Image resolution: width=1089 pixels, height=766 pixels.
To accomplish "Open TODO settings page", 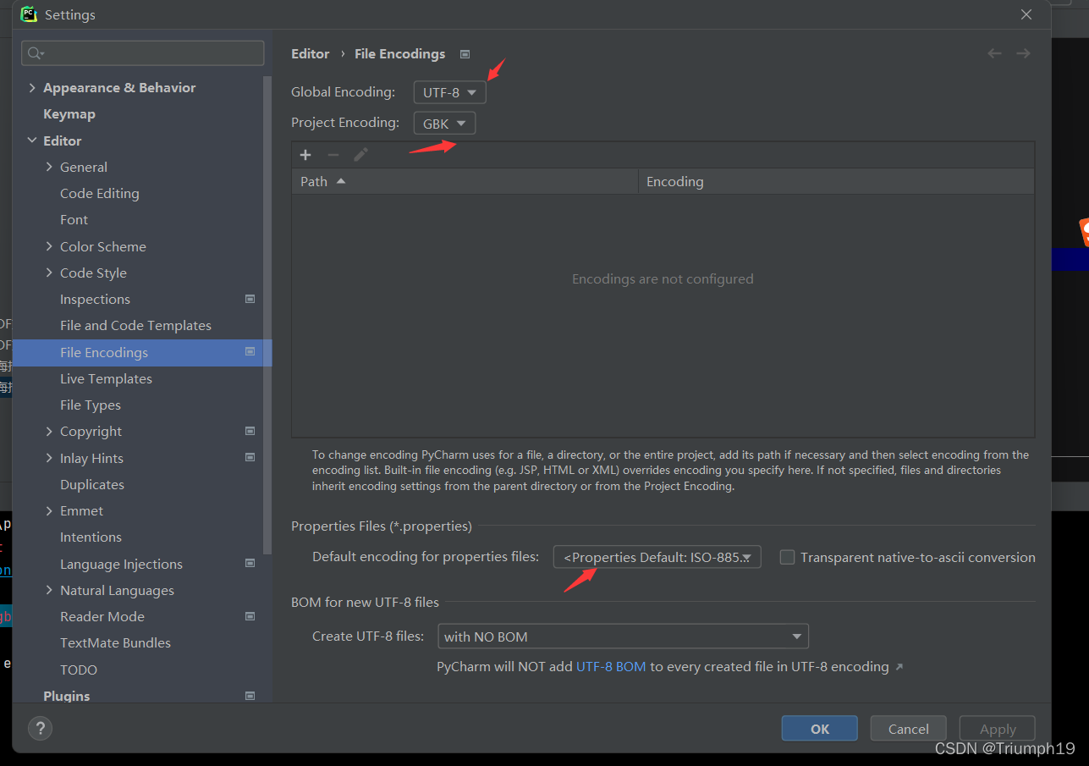I will tap(79, 670).
